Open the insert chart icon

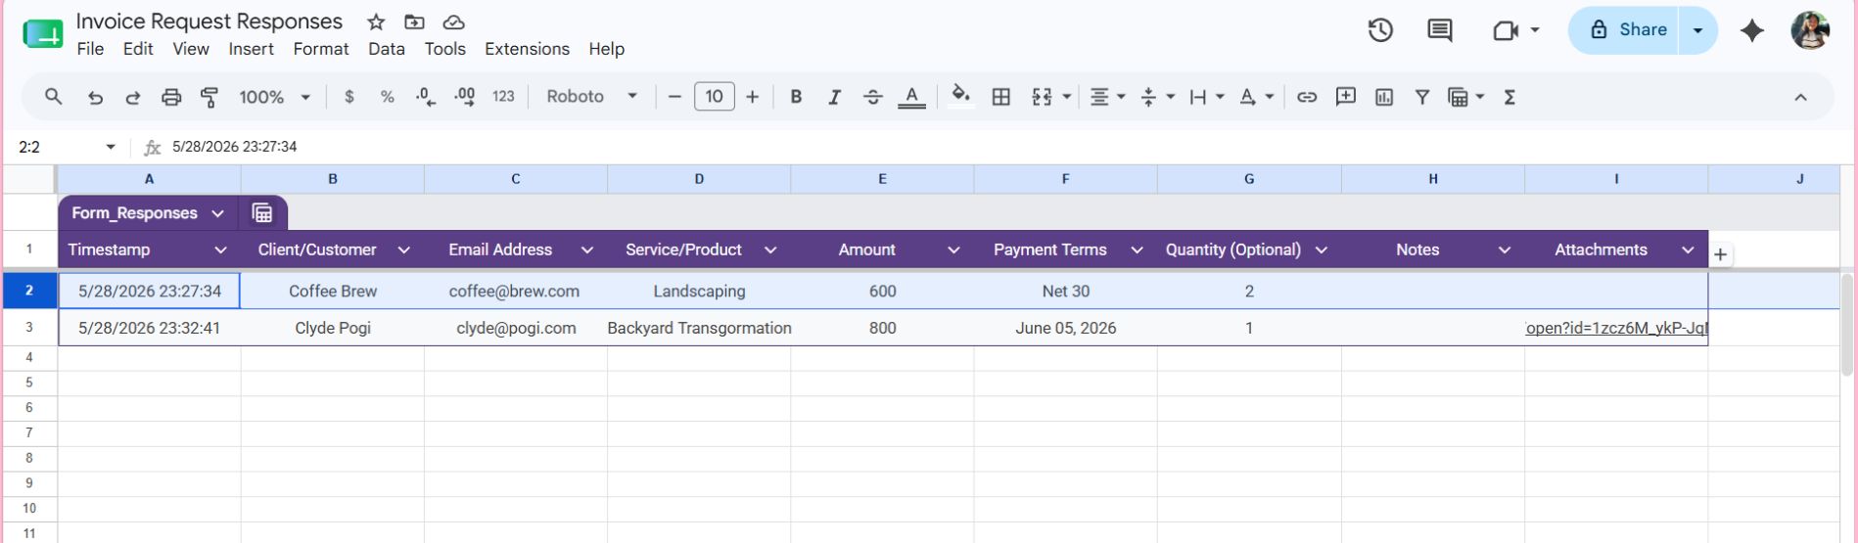pyautogui.click(x=1383, y=97)
